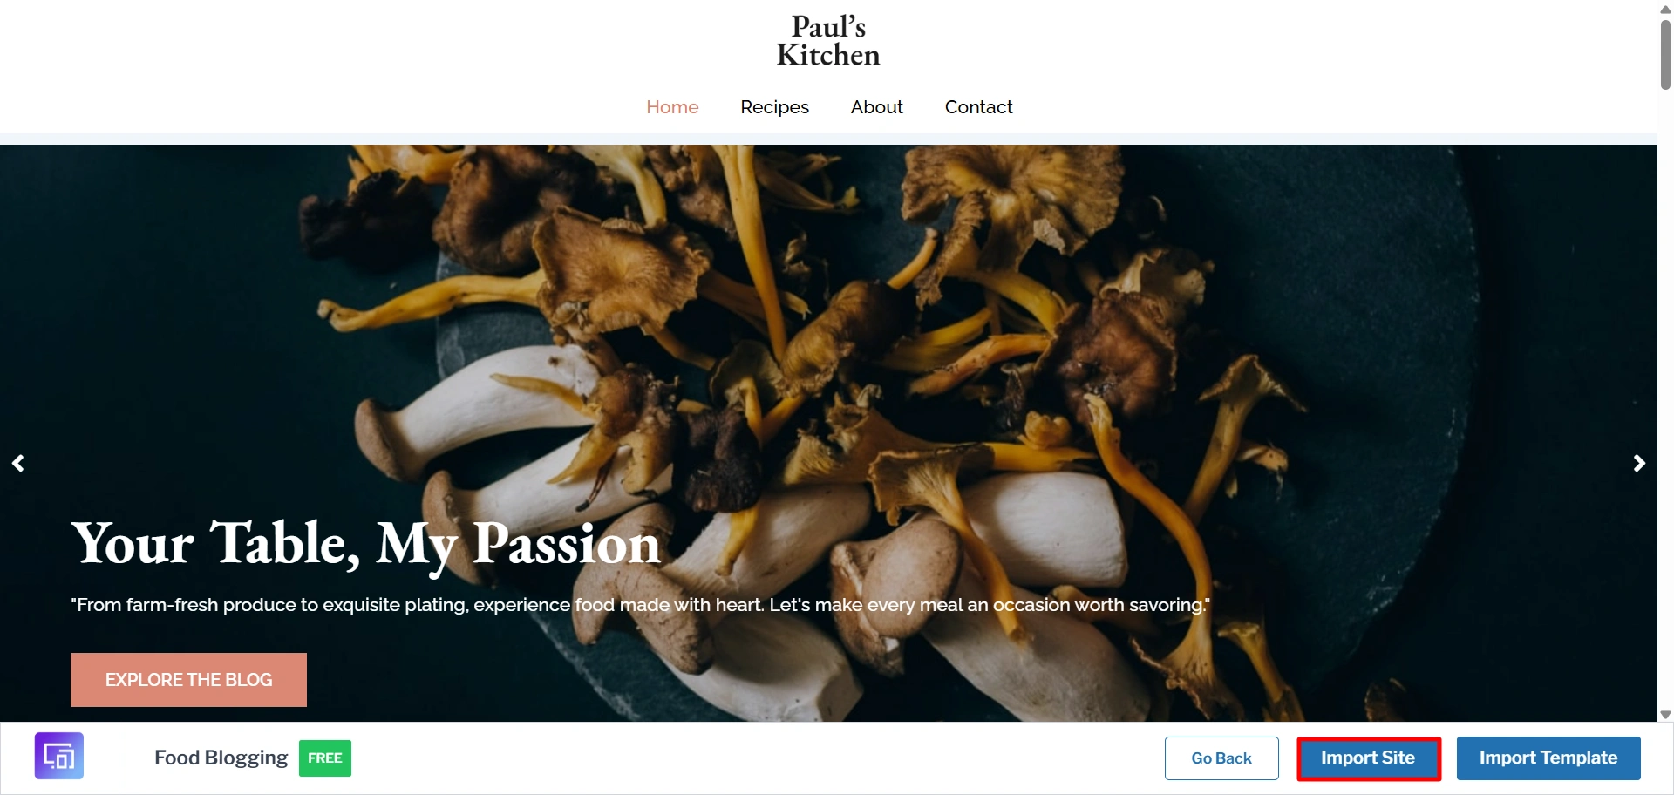1674x795 pixels.
Task: Click the vertical scrollbar thumb
Action: point(1665,54)
